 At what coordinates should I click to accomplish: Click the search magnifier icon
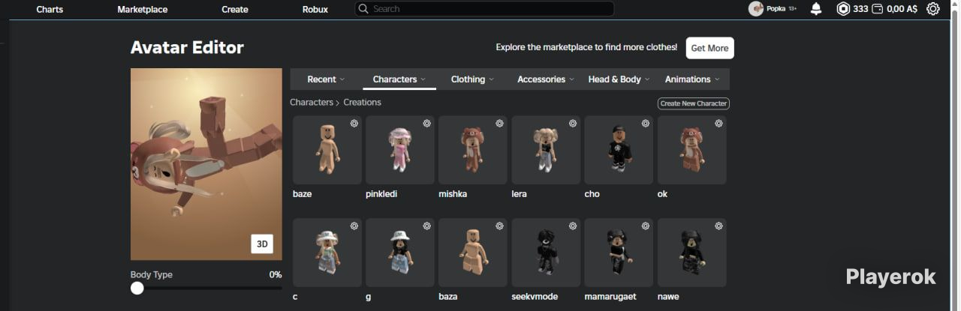363,9
